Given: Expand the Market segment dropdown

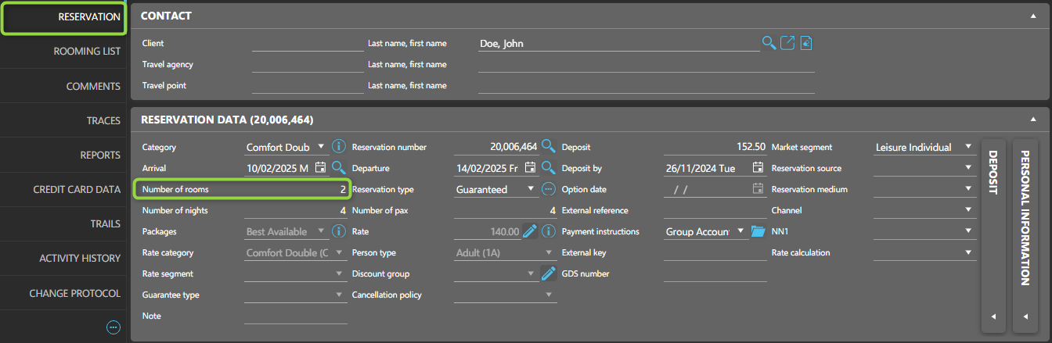Looking at the screenshot, I should click(968, 147).
